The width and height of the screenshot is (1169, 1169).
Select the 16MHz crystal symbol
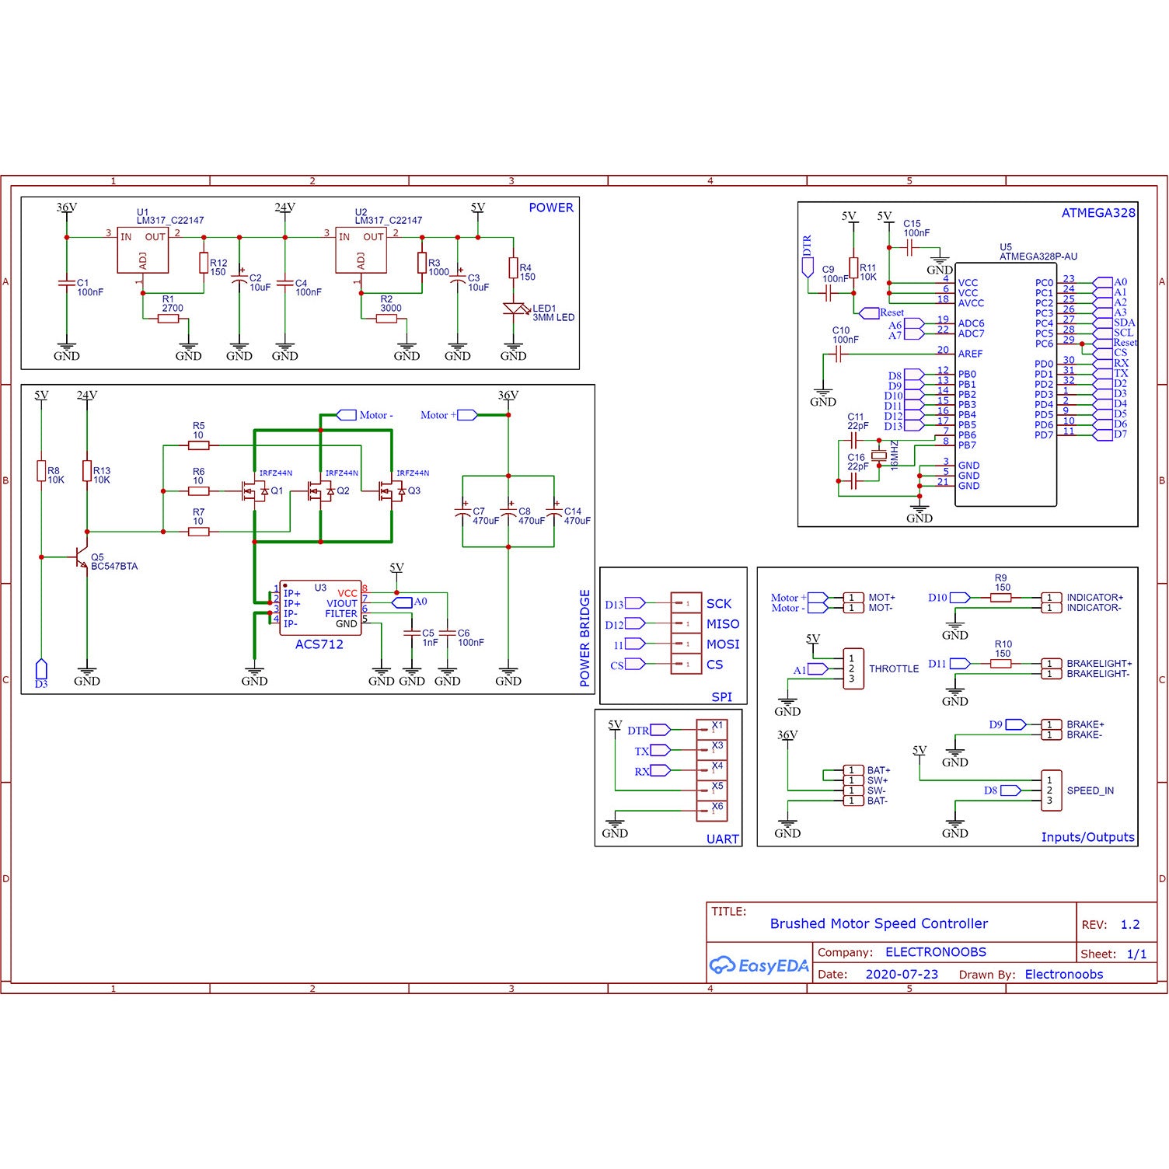coord(880,457)
